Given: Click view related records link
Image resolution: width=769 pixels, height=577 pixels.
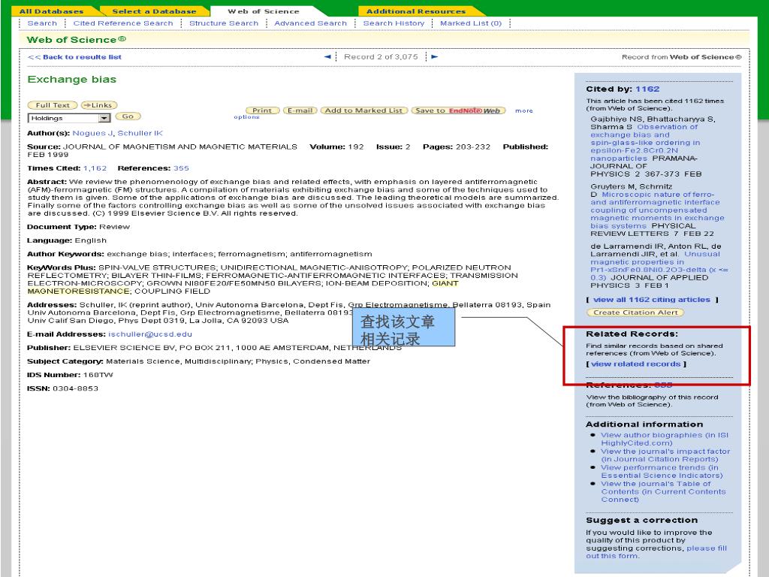Looking at the screenshot, I should (635, 364).
